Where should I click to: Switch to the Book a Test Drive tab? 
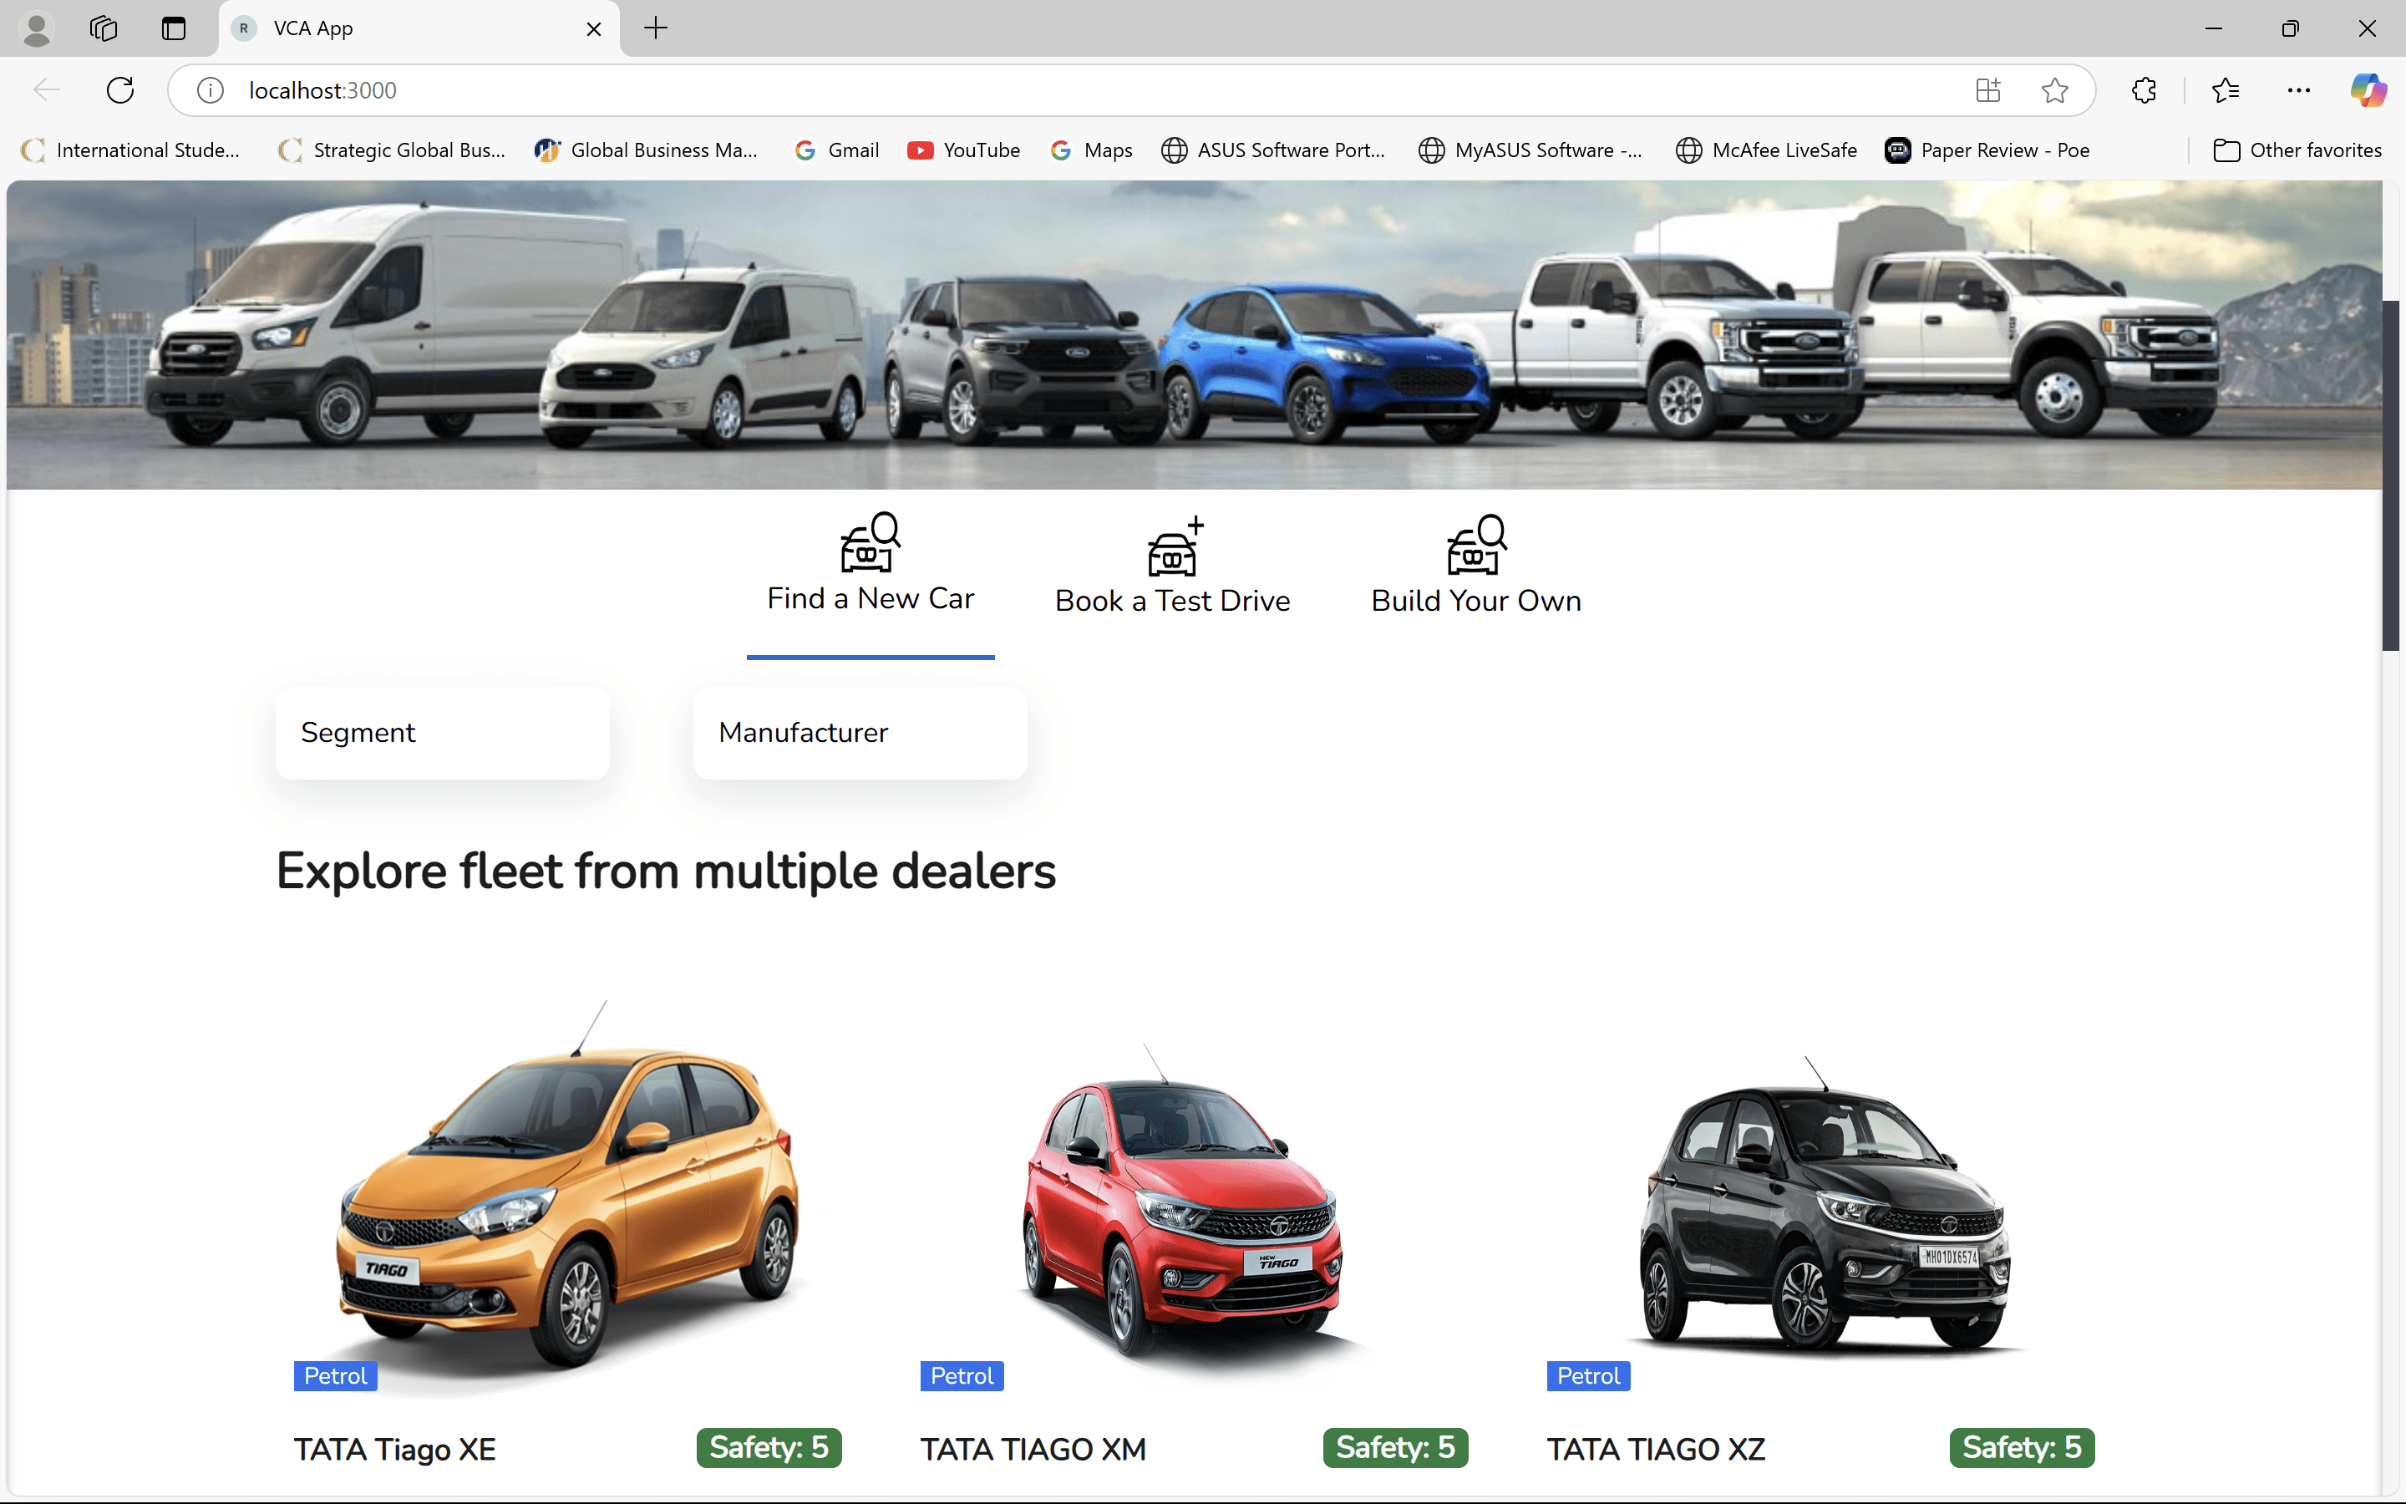(1172, 600)
